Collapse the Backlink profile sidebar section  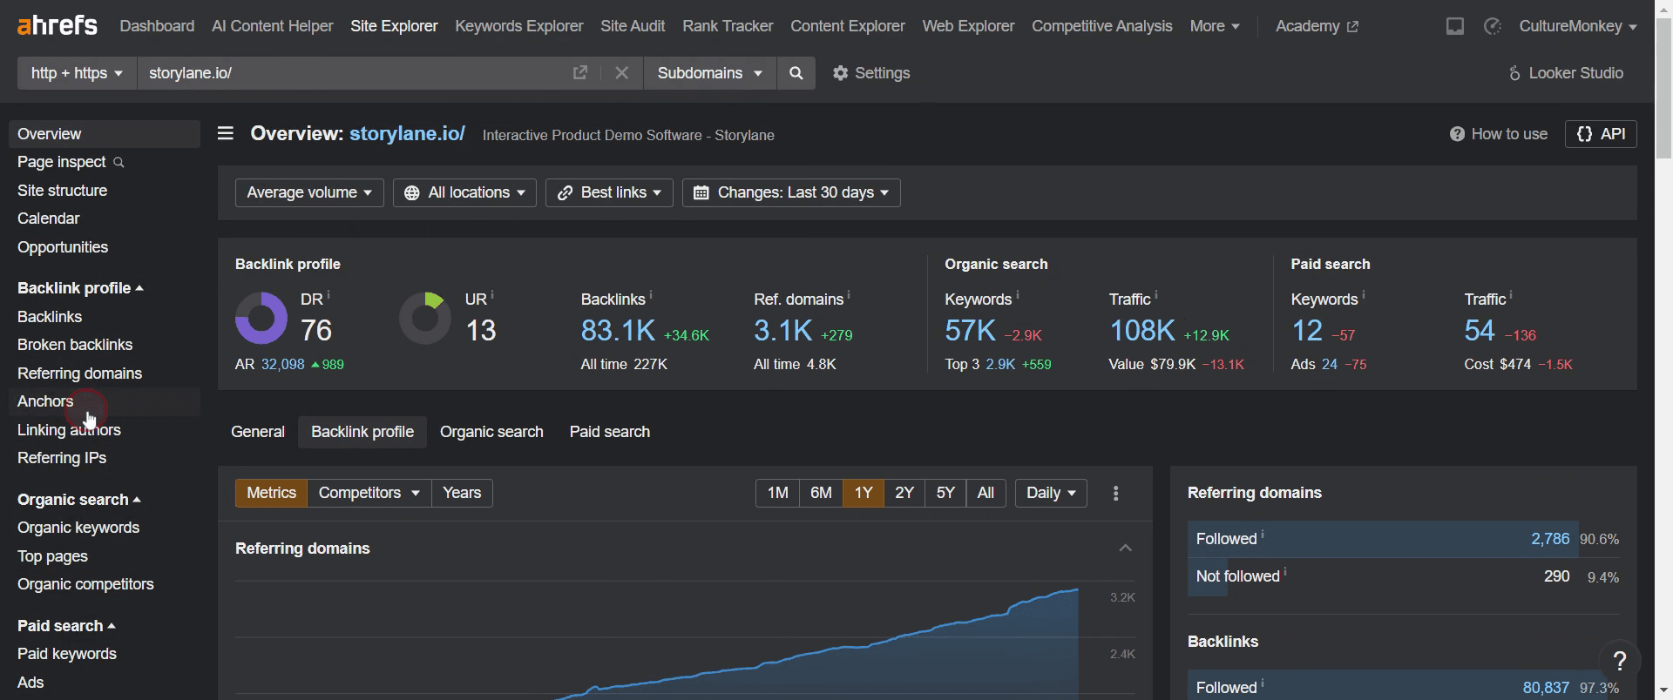tap(80, 288)
